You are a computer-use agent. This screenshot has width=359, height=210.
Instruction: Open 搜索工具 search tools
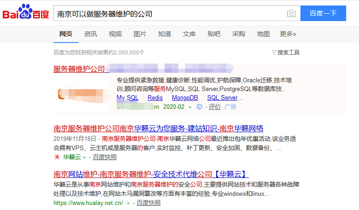(288, 53)
